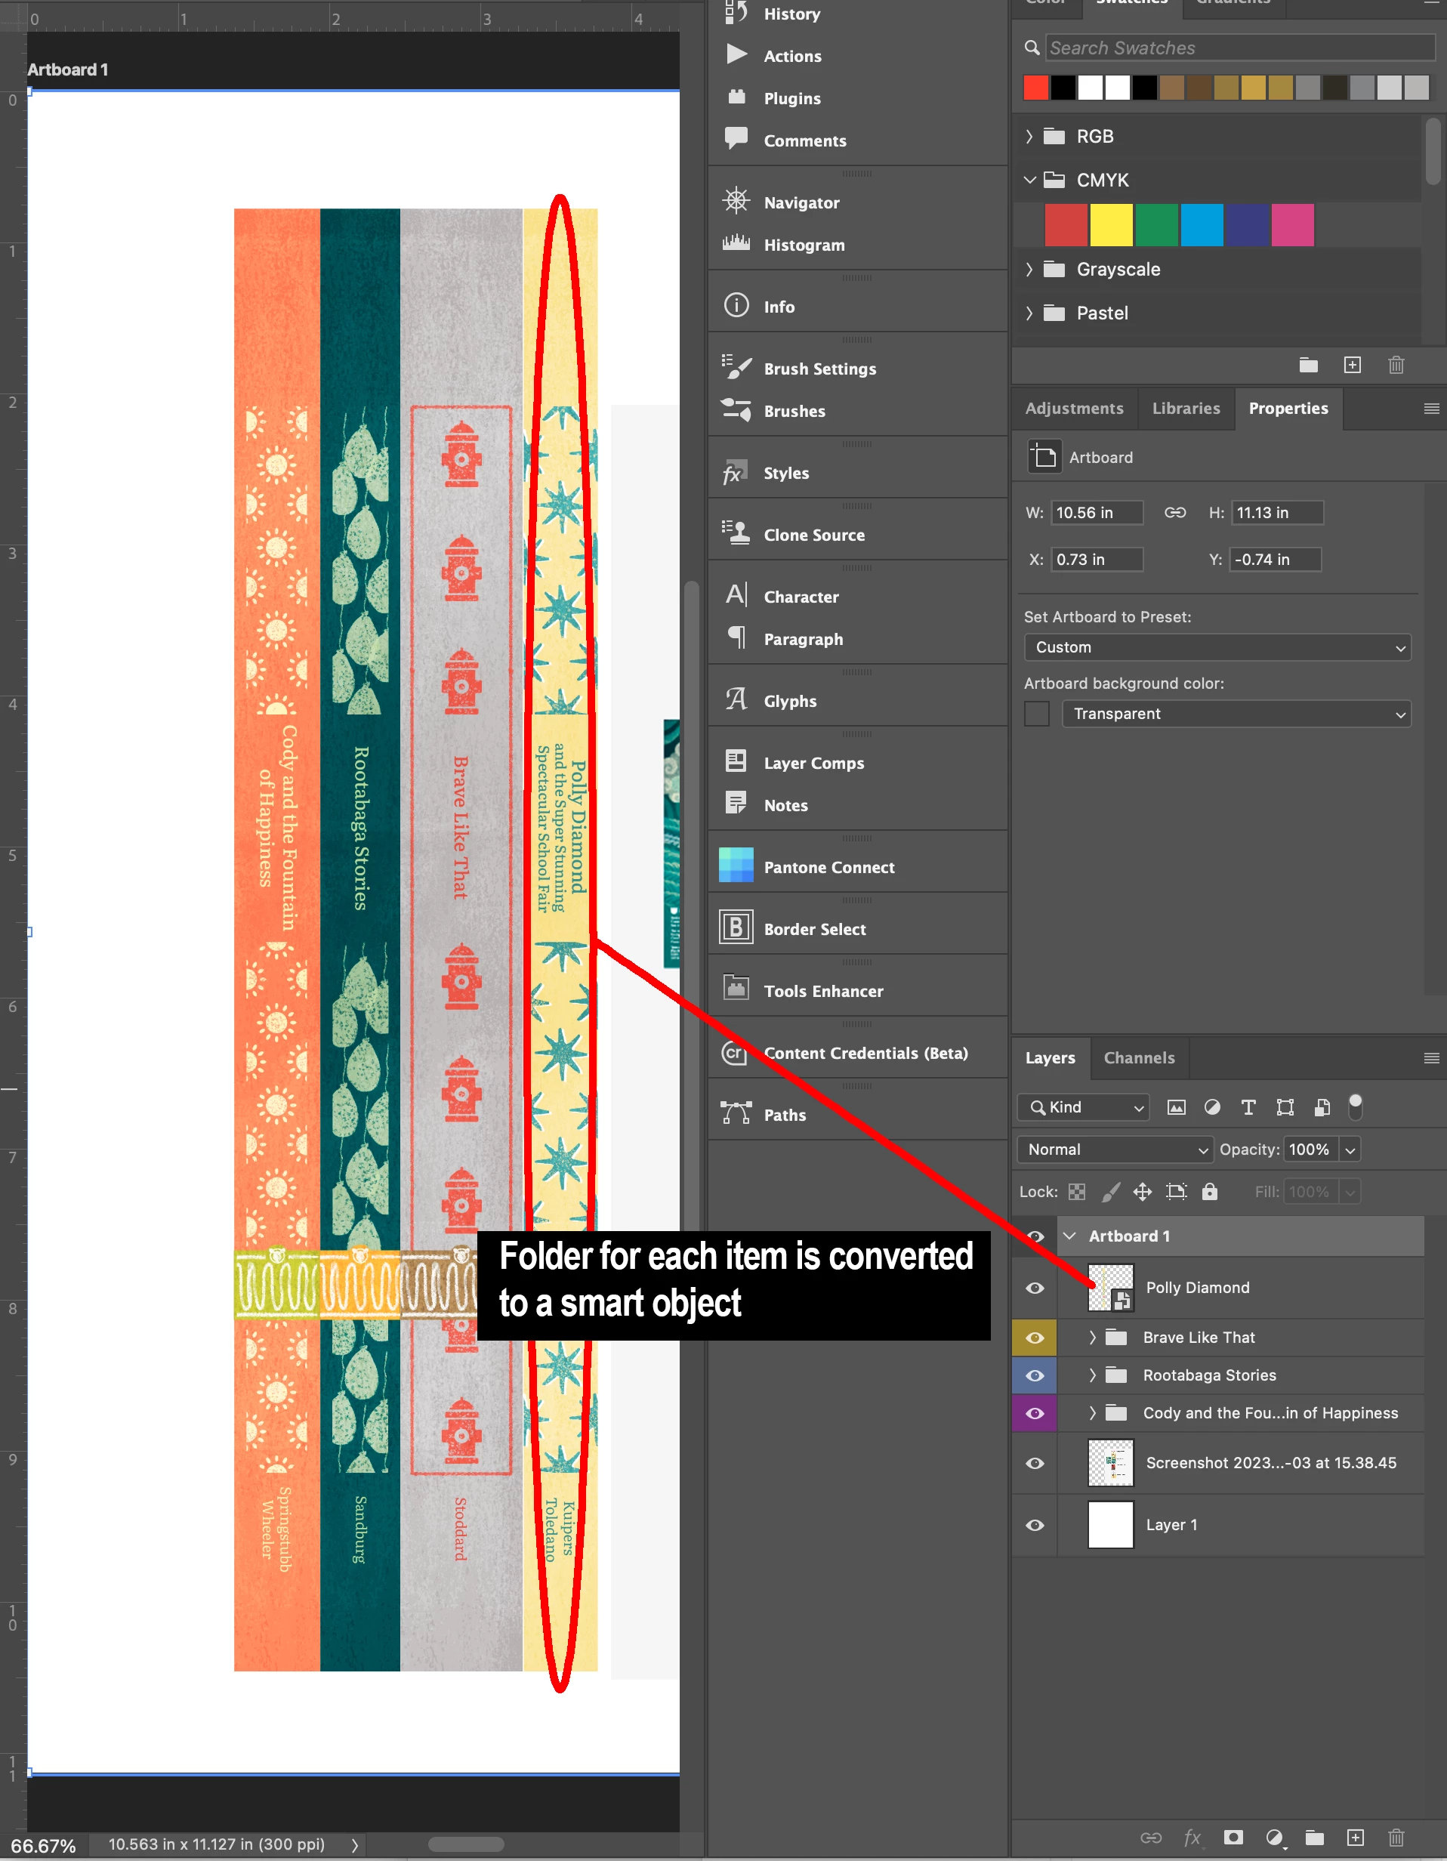
Task: Hide the Polly Diamond layer
Action: [x=1035, y=1288]
